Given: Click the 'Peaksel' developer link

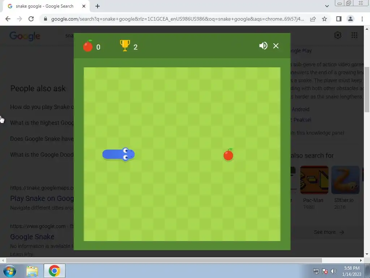Looking at the screenshot, I should (302, 119).
